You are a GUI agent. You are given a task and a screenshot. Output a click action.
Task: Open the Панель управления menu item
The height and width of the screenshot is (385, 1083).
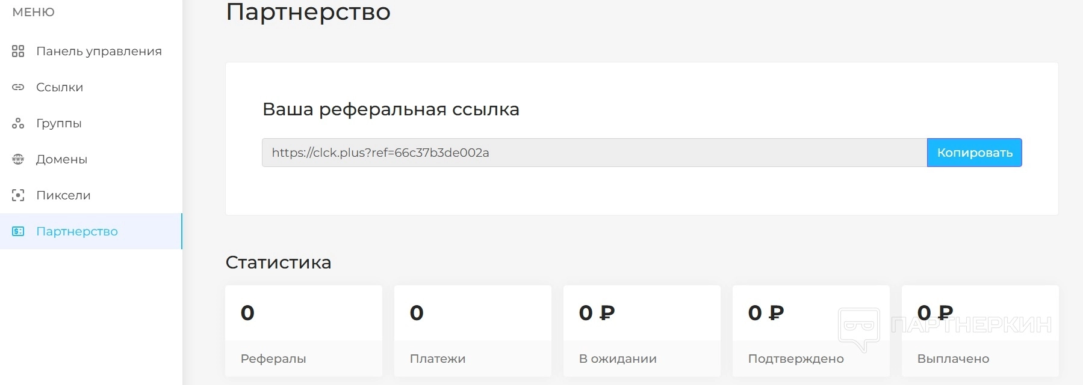pyautogui.click(x=99, y=51)
